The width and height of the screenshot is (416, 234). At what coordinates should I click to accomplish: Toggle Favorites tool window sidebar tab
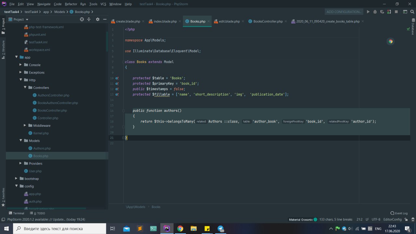click(x=3, y=197)
